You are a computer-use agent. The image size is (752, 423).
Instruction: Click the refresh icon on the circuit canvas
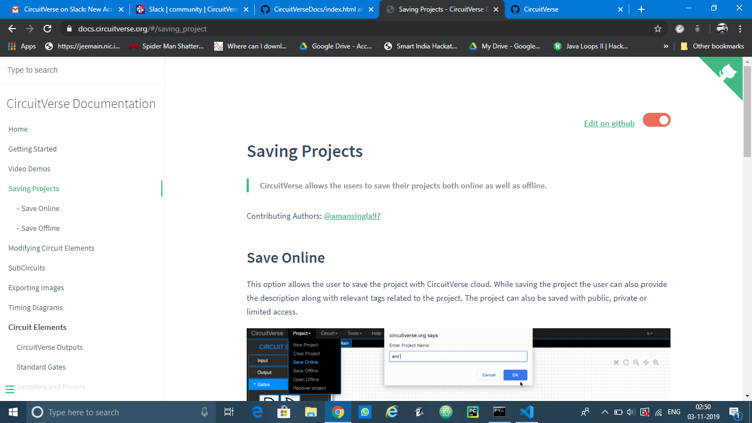click(626, 362)
